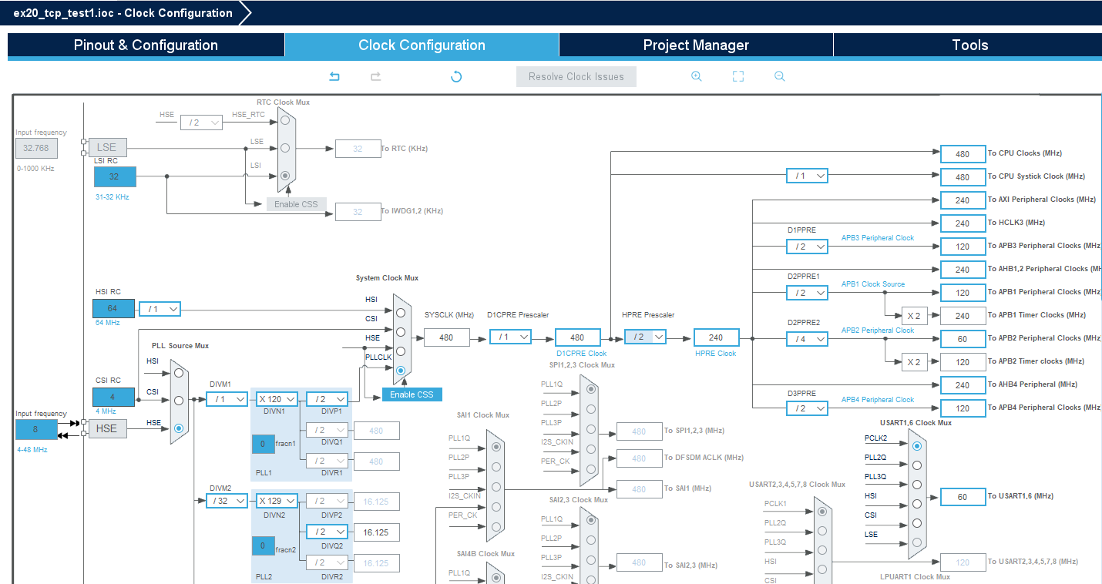Open the HPRE Prescaler dropdown
The width and height of the screenshot is (1102, 584).
click(646, 337)
